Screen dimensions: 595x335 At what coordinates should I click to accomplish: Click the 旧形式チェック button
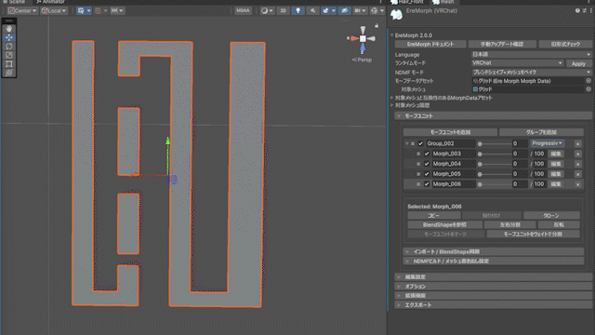(565, 44)
